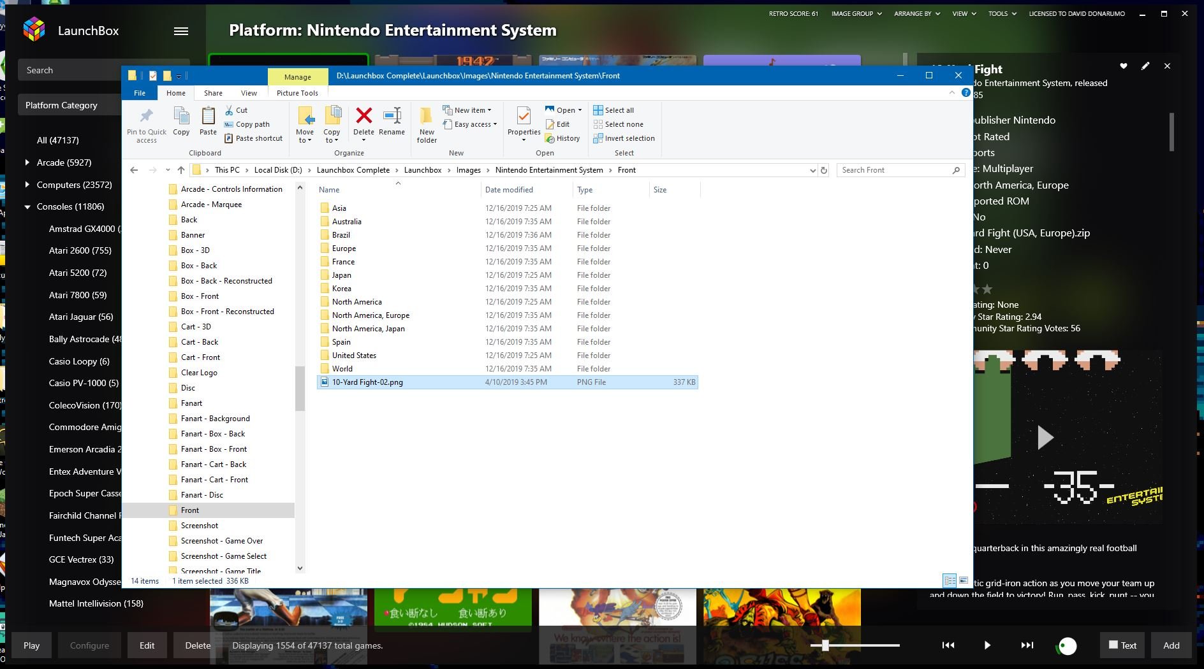Open the Picture Tools tab
The width and height of the screenshot is (1204, 669).
click(x=297, y=93)
